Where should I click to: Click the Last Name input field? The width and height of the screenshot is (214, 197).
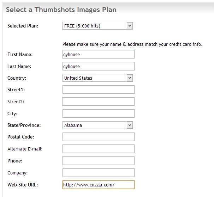point(98,66)
